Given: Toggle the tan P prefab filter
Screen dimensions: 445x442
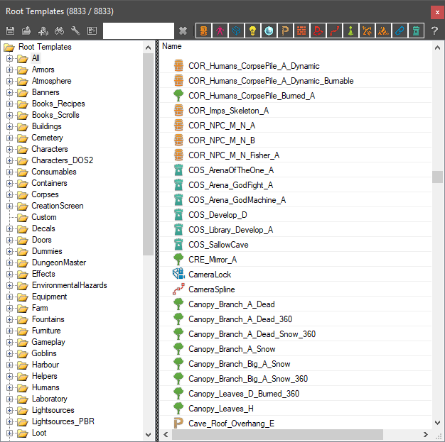Looking at the screenshot, I should pyautogui.click(x=285, y=31).
